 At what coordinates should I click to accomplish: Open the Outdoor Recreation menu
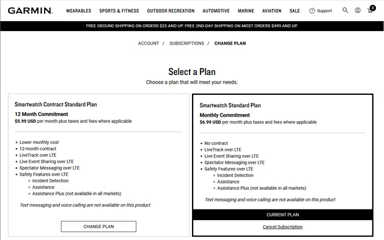171,11
